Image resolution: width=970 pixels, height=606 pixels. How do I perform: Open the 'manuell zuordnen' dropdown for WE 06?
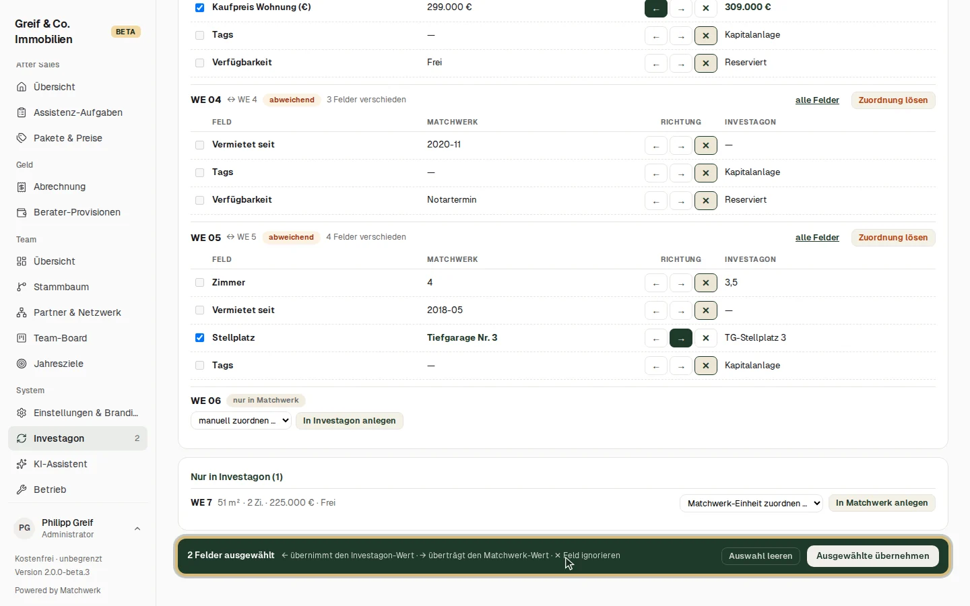click(x=241, y=421)
